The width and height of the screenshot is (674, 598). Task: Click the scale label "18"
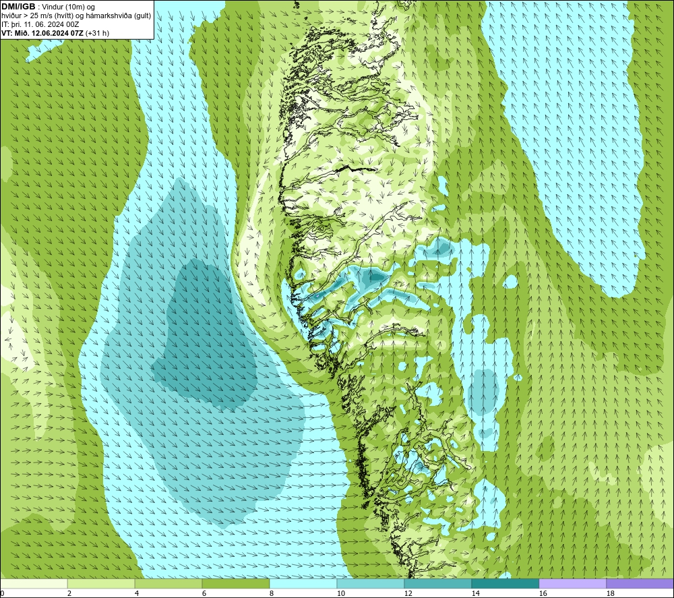610,594
